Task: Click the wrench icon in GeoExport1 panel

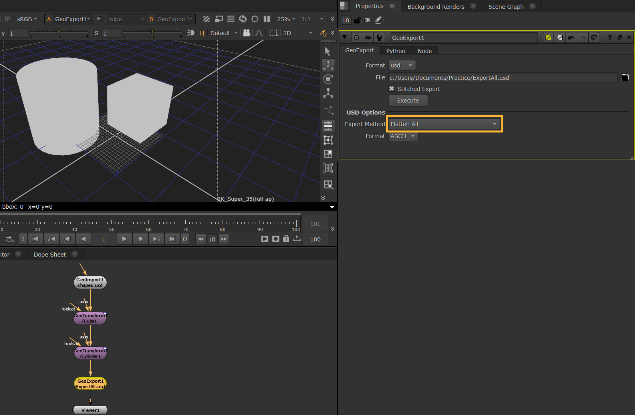Action: click(x=379, y=38)
